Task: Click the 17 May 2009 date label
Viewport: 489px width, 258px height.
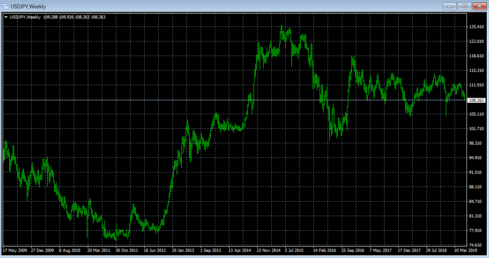Action: [15, 250]
